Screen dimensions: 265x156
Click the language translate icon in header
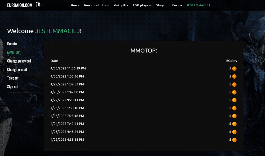point(38,5)
